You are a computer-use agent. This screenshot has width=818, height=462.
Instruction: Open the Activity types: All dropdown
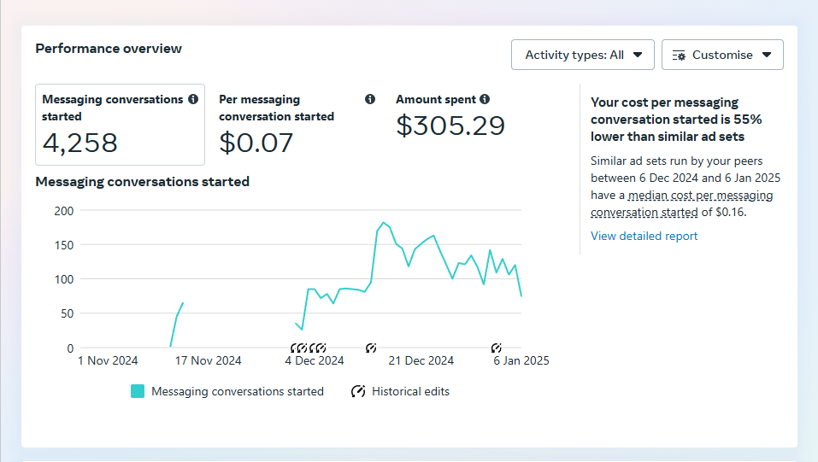[x=583, y=55]
